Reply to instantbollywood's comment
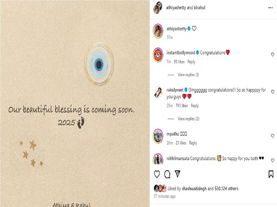The image size is (277, 207). [191, 62]
